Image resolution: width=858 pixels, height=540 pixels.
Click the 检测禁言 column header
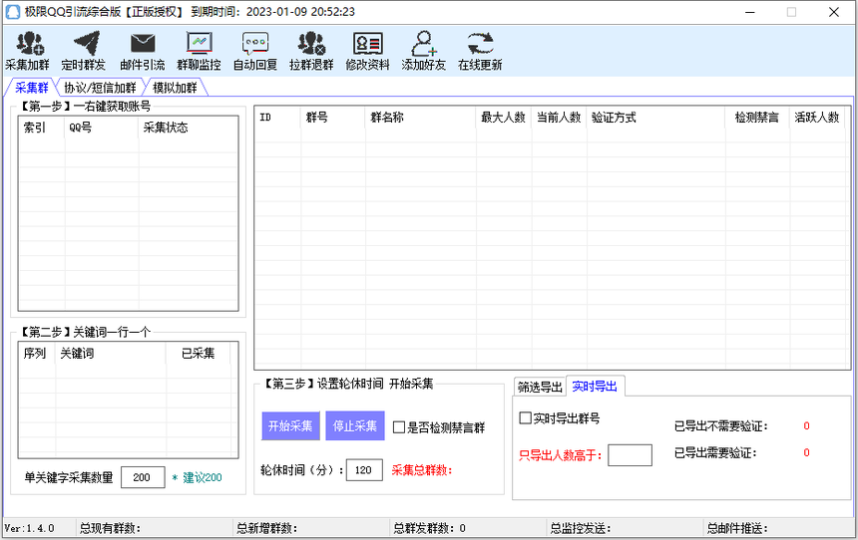(757, 118)
